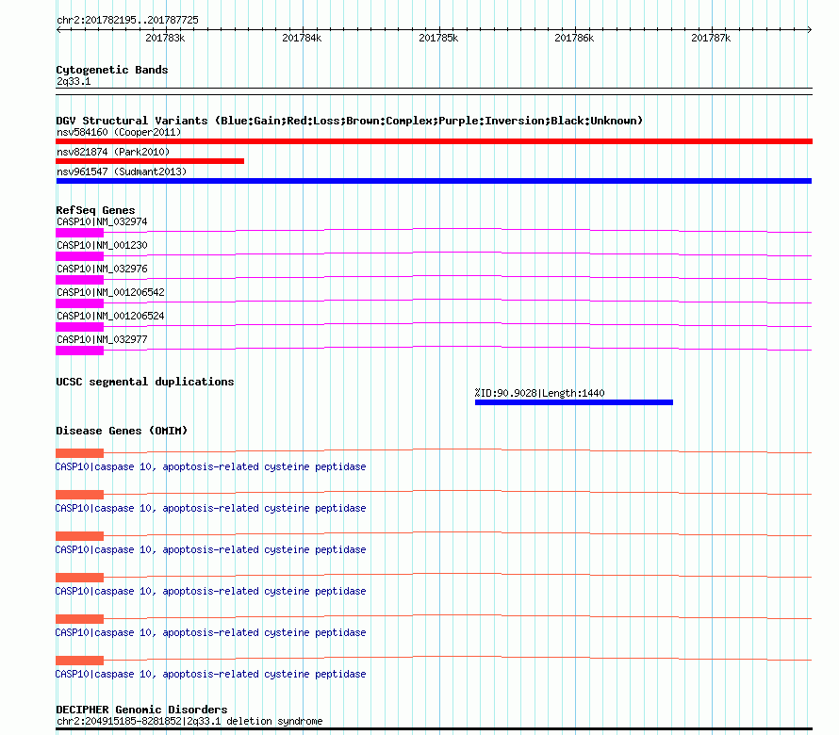The width and height of the screenshot is (839, 735).
Task: Click the magenta exon block under NM_001230
Action: coord(80,256)
